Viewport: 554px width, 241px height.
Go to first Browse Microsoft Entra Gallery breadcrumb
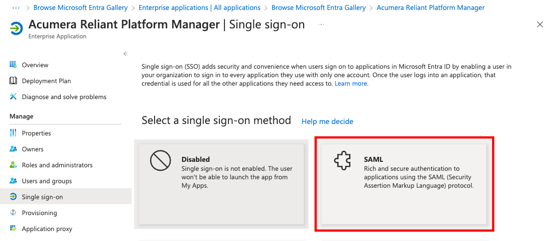(81, 7)
